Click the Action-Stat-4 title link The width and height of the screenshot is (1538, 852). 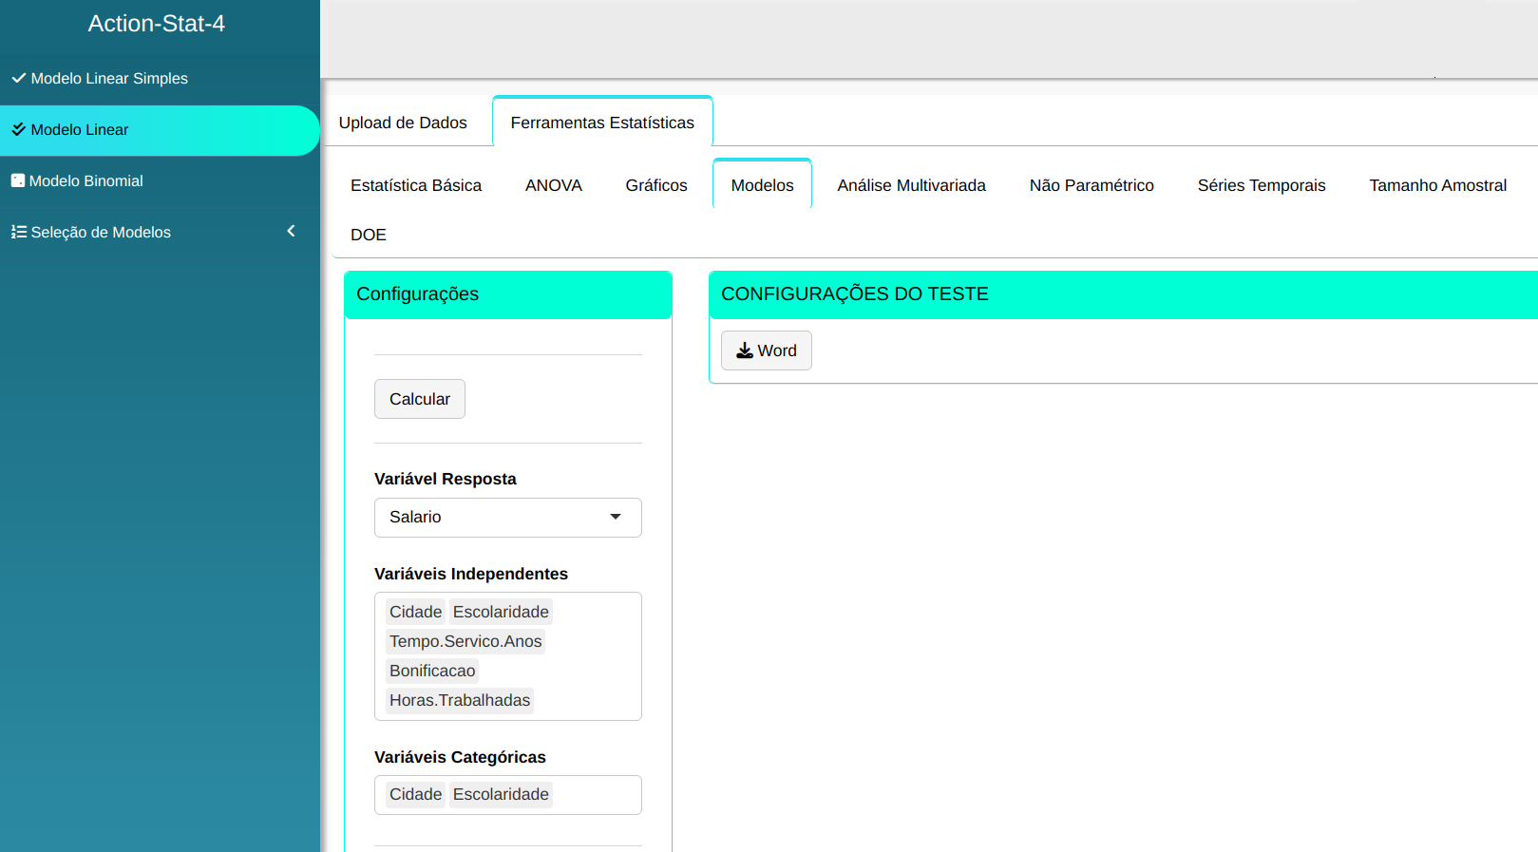coord(157,24)
